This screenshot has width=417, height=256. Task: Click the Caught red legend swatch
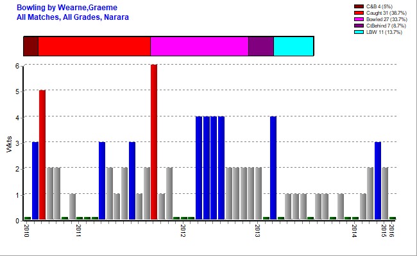(359, 13)
